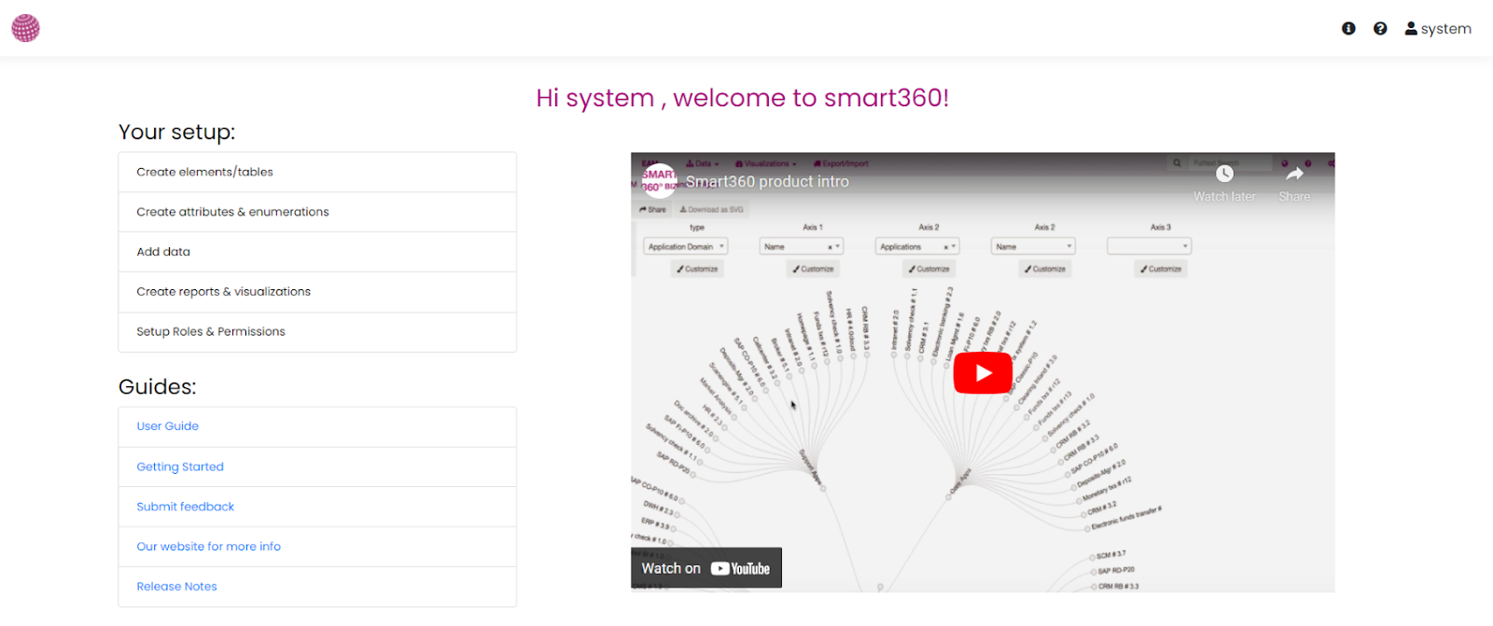The height and width of the screenshot is (626, 1493).
Task: Click Watch on YouTube button
Action: coord(706,568)
